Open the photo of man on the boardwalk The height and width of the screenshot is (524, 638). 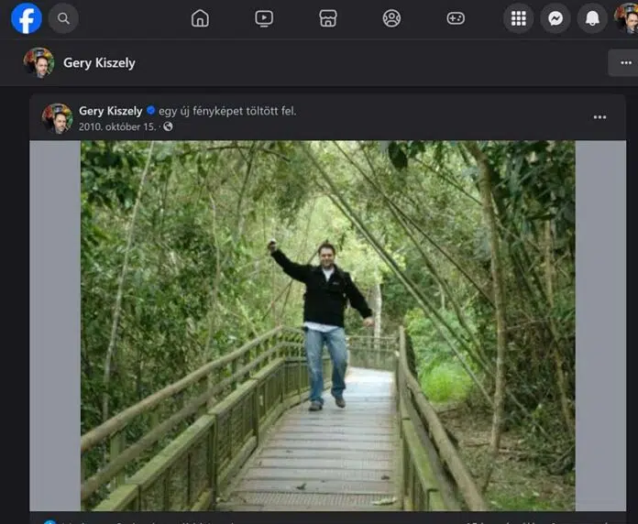[327, 325]
